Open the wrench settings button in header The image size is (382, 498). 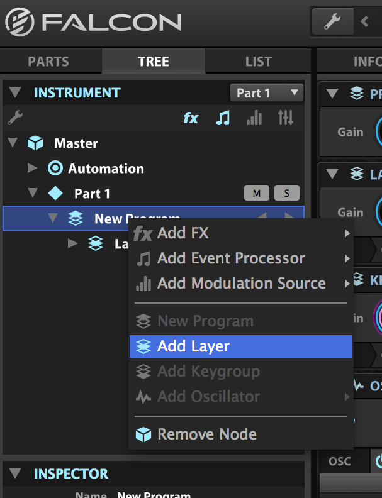point(332,21)
